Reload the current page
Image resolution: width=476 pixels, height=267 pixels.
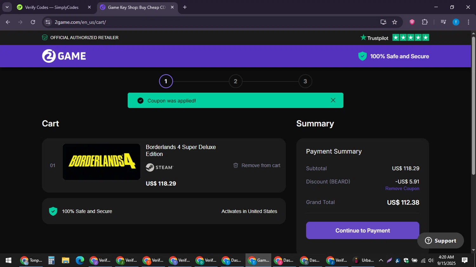[x=33, y=22]
